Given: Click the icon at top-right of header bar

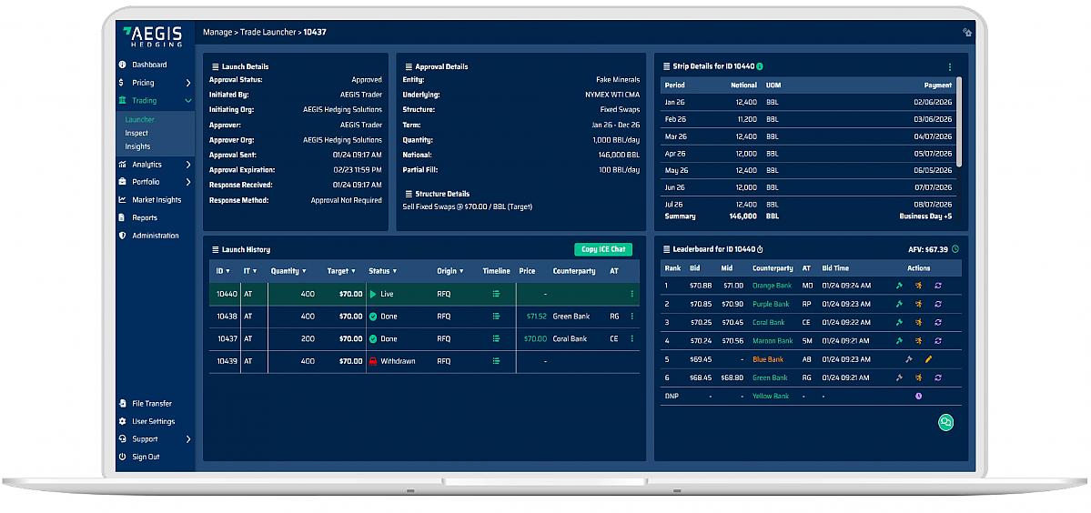Looking at the screenshot, I should (967, 32).
